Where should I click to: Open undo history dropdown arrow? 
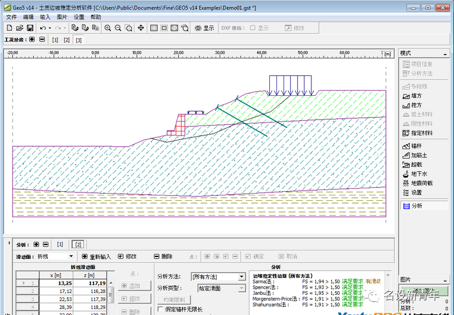click(50, 28)
